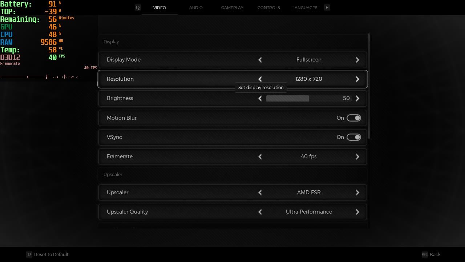Decrease resolution with left arrow
This screenshot has width=465, height=262.
pos(260,79)
